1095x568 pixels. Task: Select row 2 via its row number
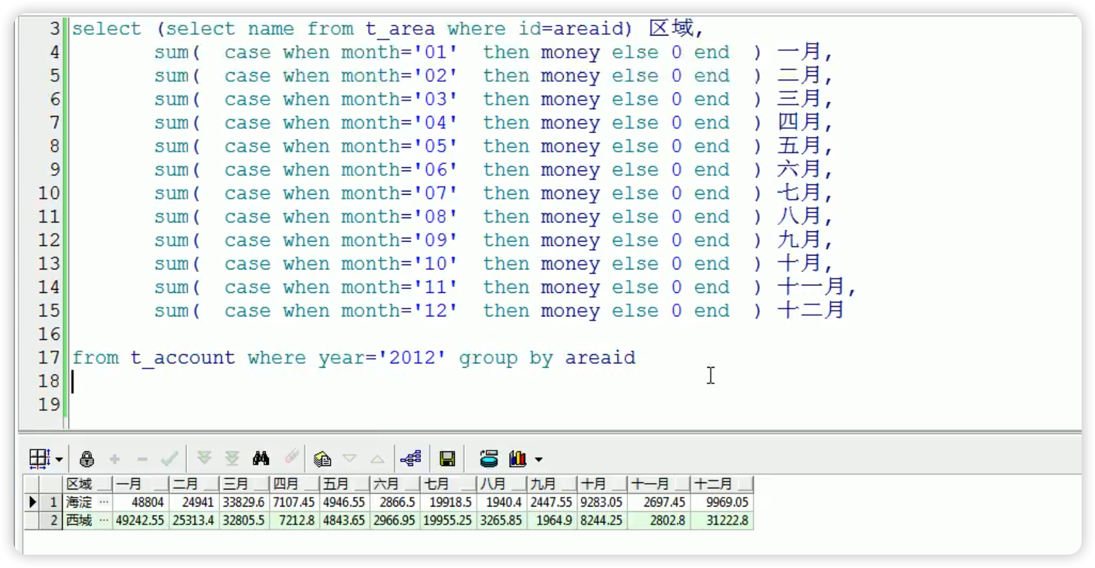(x=53, y=520)
